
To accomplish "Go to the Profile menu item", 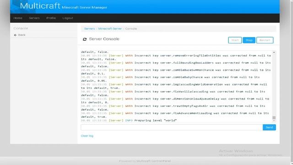I will pos(51,18).
